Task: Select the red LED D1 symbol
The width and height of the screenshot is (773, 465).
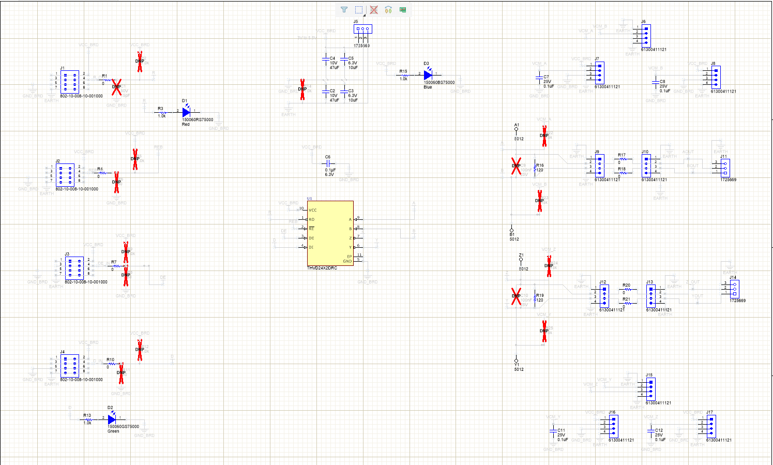Action: [187, 112]
